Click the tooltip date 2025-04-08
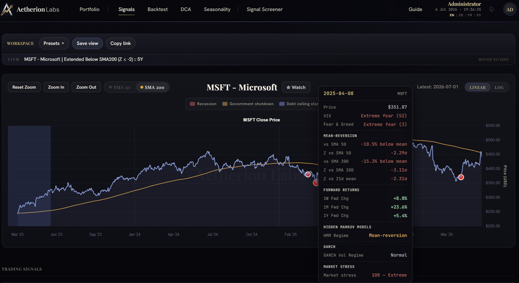The height and width of the screenshot is (283, 519). pyautogui.click(x=338, y=93)
